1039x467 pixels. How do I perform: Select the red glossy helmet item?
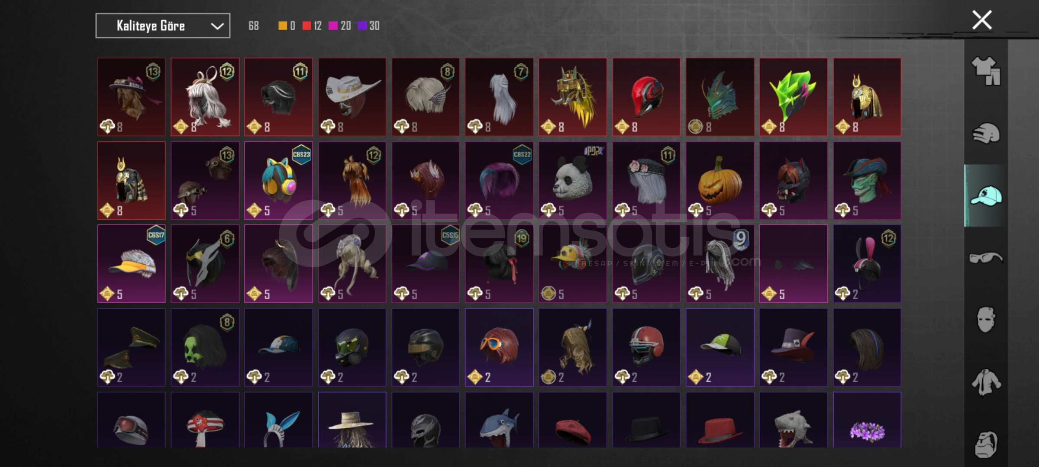click(646, 97)
